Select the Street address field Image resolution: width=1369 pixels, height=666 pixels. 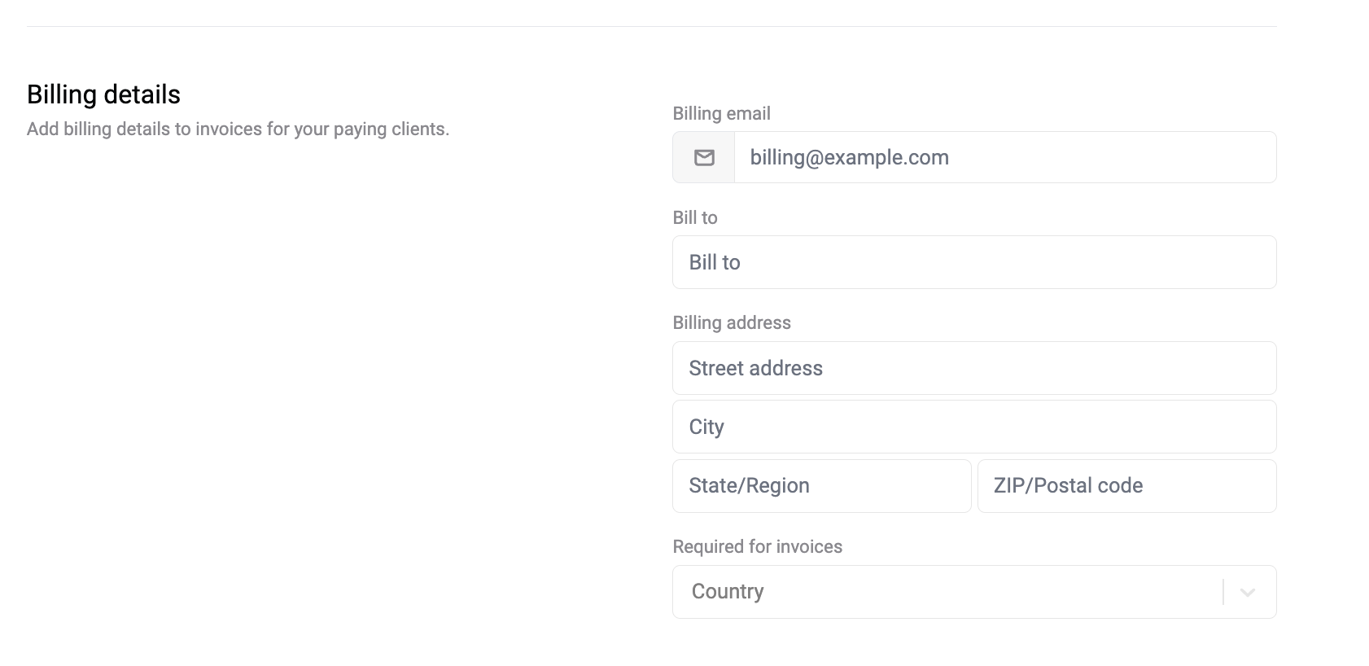point(974,368)
